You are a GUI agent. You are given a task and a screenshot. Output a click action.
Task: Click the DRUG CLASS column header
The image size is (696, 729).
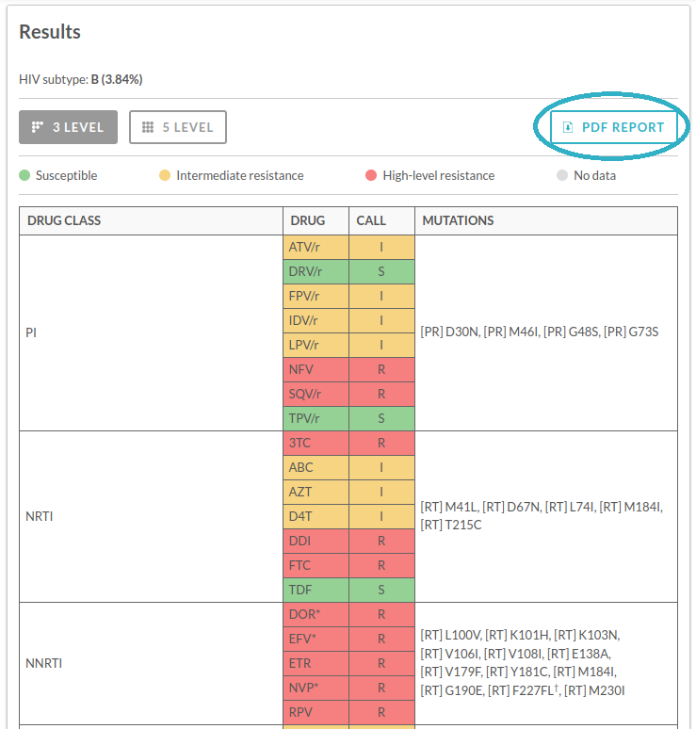(x=151, y=220)
